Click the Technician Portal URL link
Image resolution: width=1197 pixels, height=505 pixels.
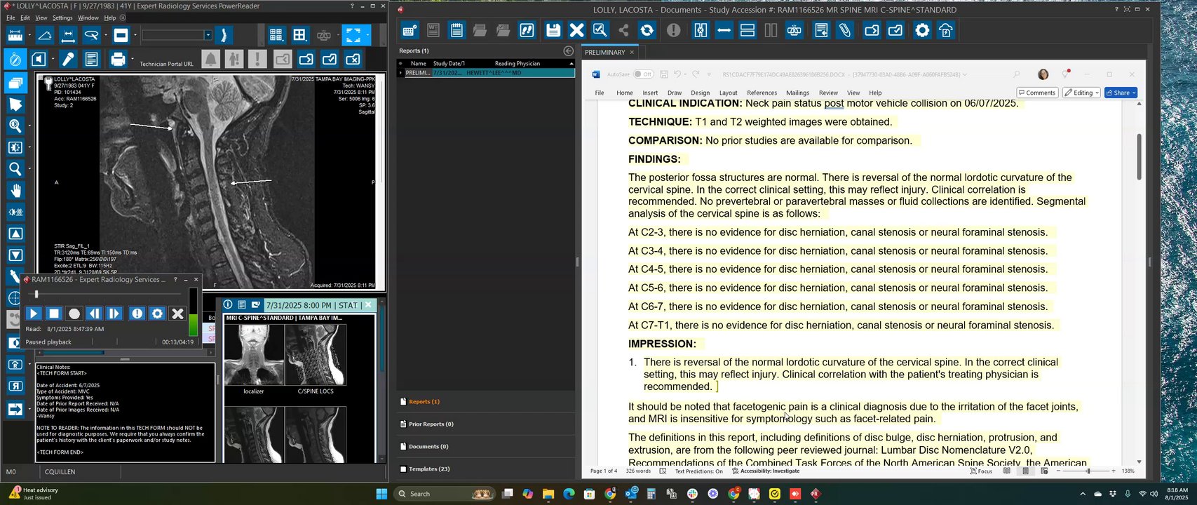(166, 64)
